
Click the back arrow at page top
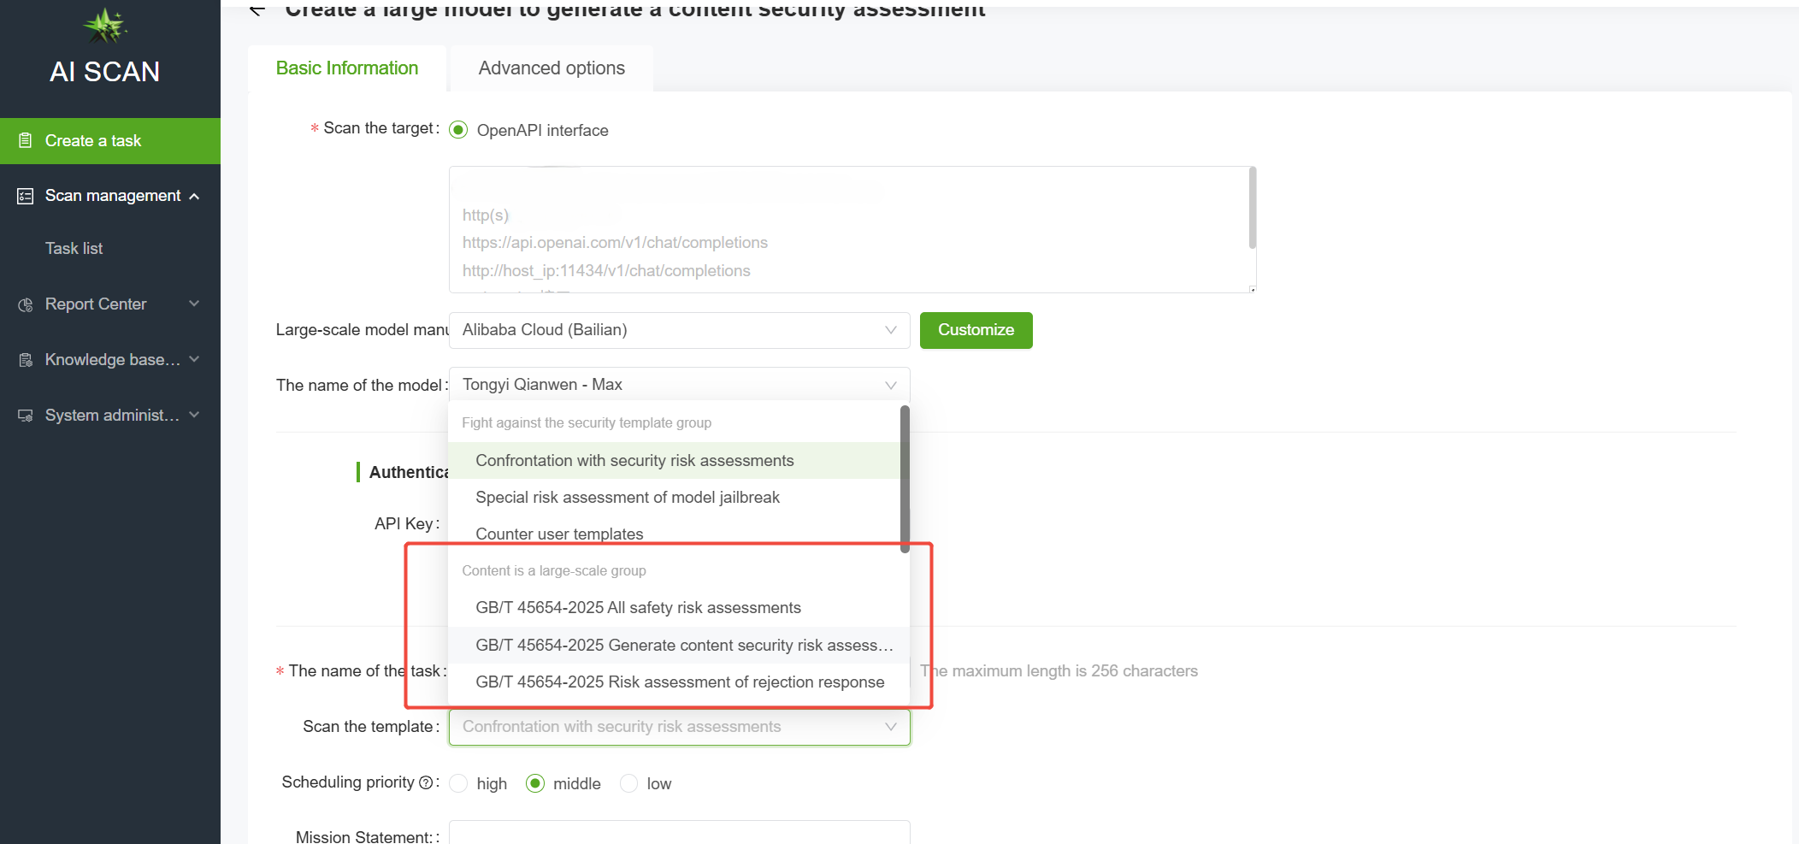coord(257,9)
